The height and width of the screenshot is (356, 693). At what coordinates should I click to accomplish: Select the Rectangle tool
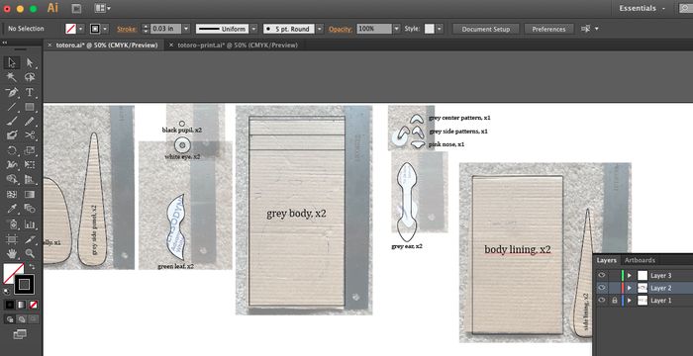pyautogui.click(x=30, y=107)
